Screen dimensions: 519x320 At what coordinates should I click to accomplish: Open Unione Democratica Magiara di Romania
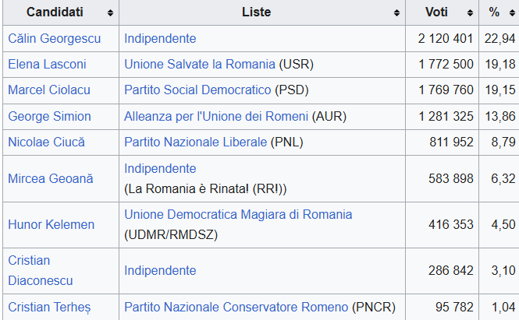238,214
